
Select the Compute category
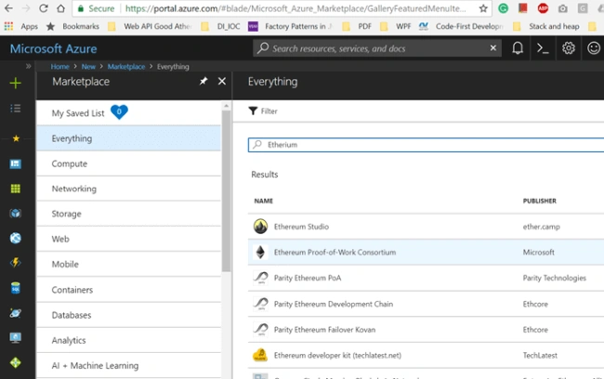129,163
